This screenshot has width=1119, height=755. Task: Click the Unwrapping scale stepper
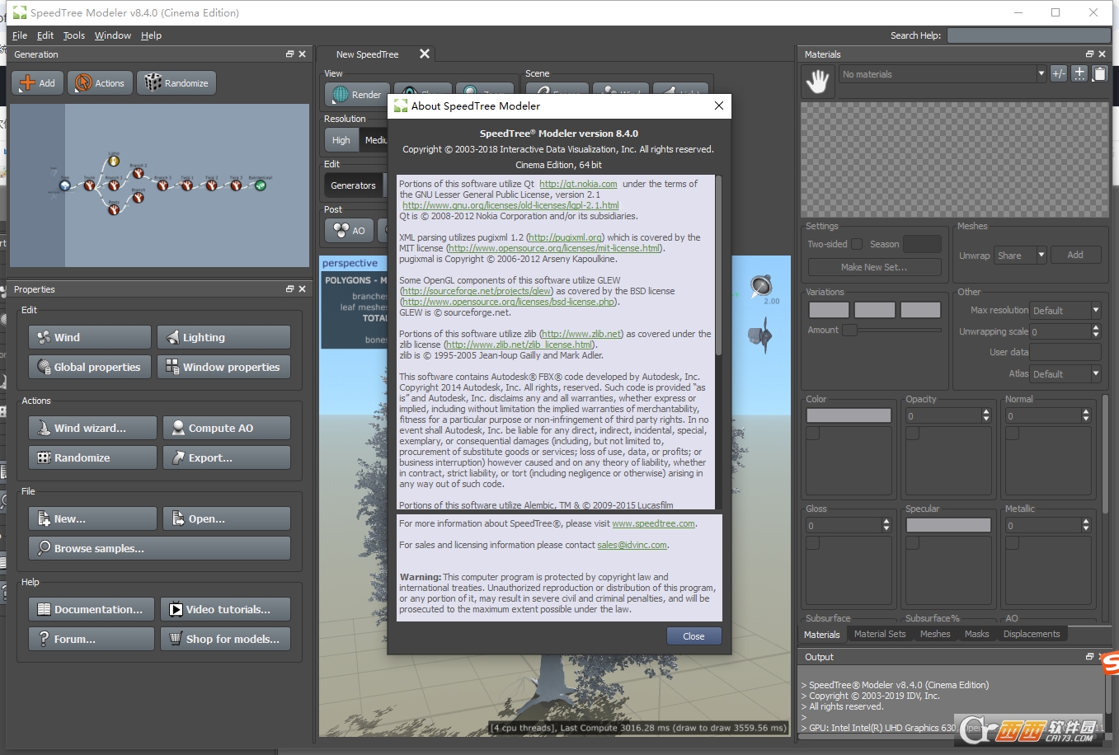pyautogui.click(x=1096, y=331)
